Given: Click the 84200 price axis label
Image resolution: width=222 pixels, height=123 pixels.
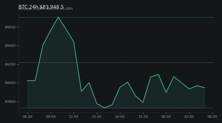Looking at the screenshot, I should (10, 64).
